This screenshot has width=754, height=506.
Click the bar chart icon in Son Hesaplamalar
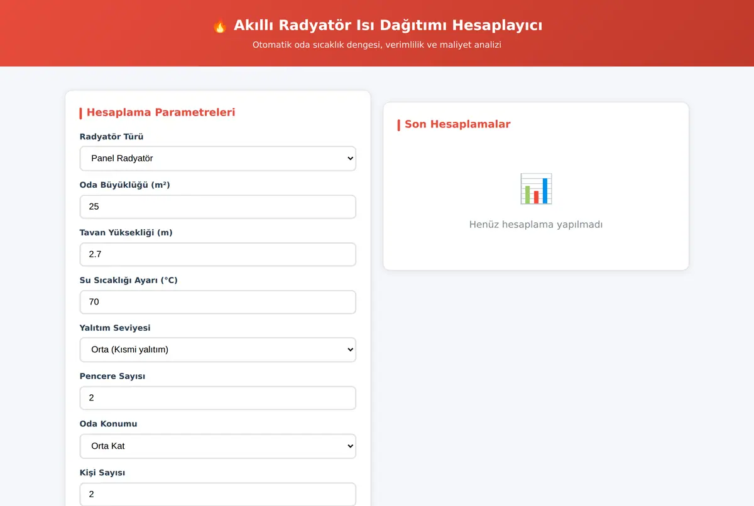pyautogui.click(x=536, y=189)
